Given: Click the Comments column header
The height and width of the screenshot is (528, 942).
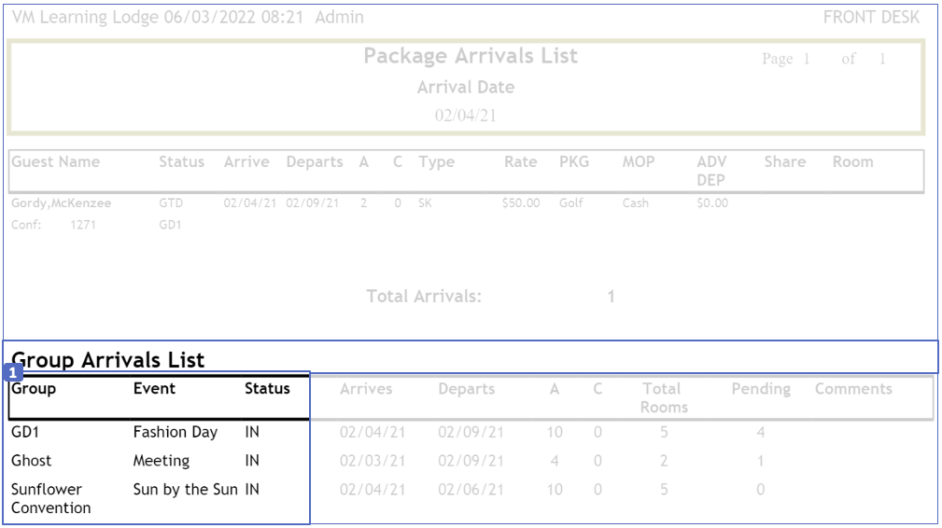Looking at the screenshot, I should (x=853, y=389).
